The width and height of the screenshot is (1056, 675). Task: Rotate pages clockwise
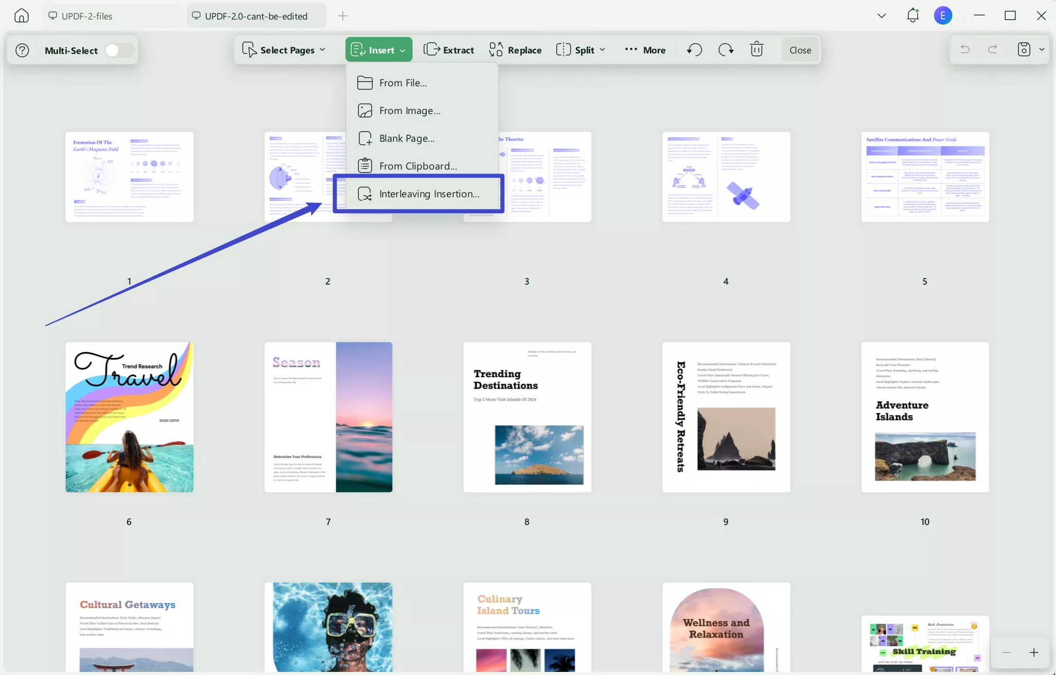725,50
